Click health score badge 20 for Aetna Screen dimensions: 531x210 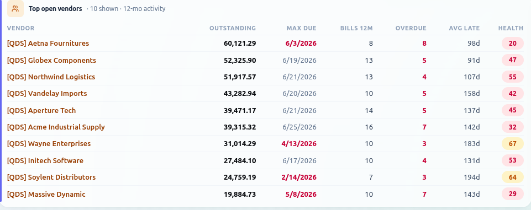(x=513, y=44)
